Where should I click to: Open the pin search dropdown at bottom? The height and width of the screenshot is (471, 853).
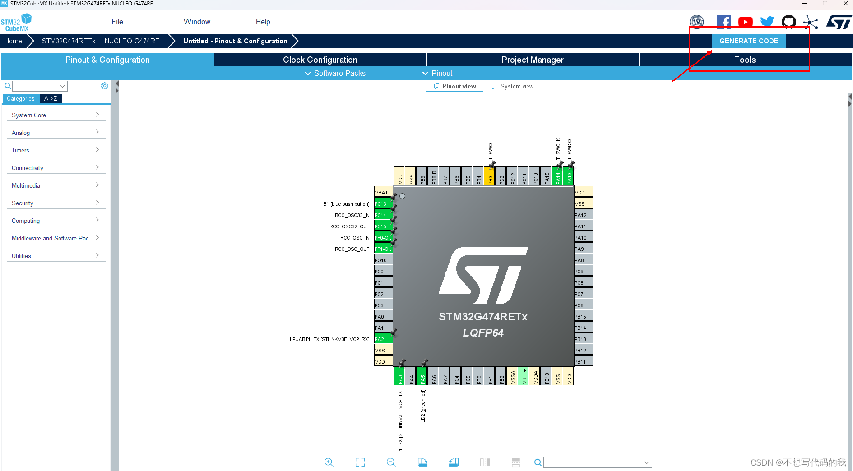coord(647,462)
